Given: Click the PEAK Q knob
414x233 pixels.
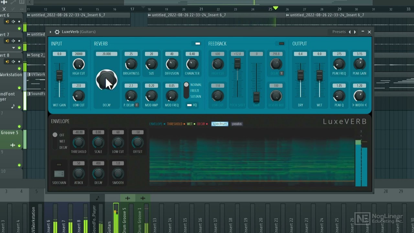Looking at the screenshot, I should click(339, 96).
